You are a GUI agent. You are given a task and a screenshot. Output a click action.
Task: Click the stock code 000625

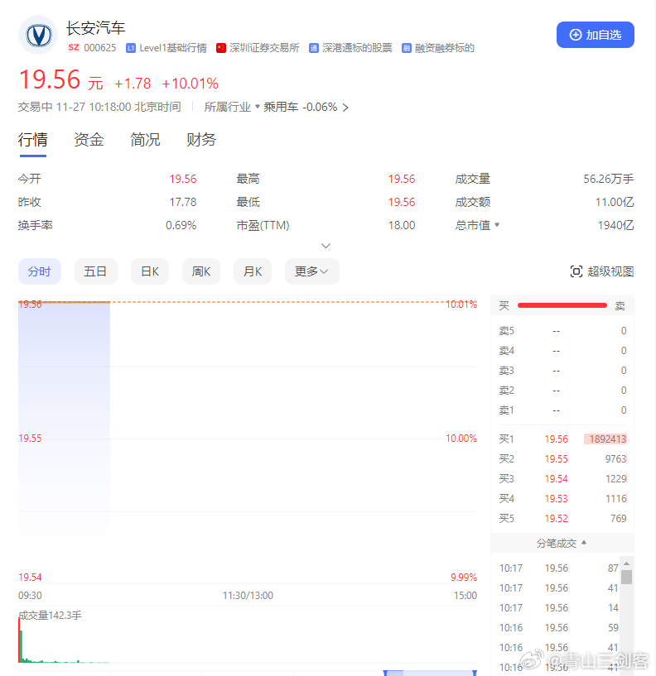point(100,48)
